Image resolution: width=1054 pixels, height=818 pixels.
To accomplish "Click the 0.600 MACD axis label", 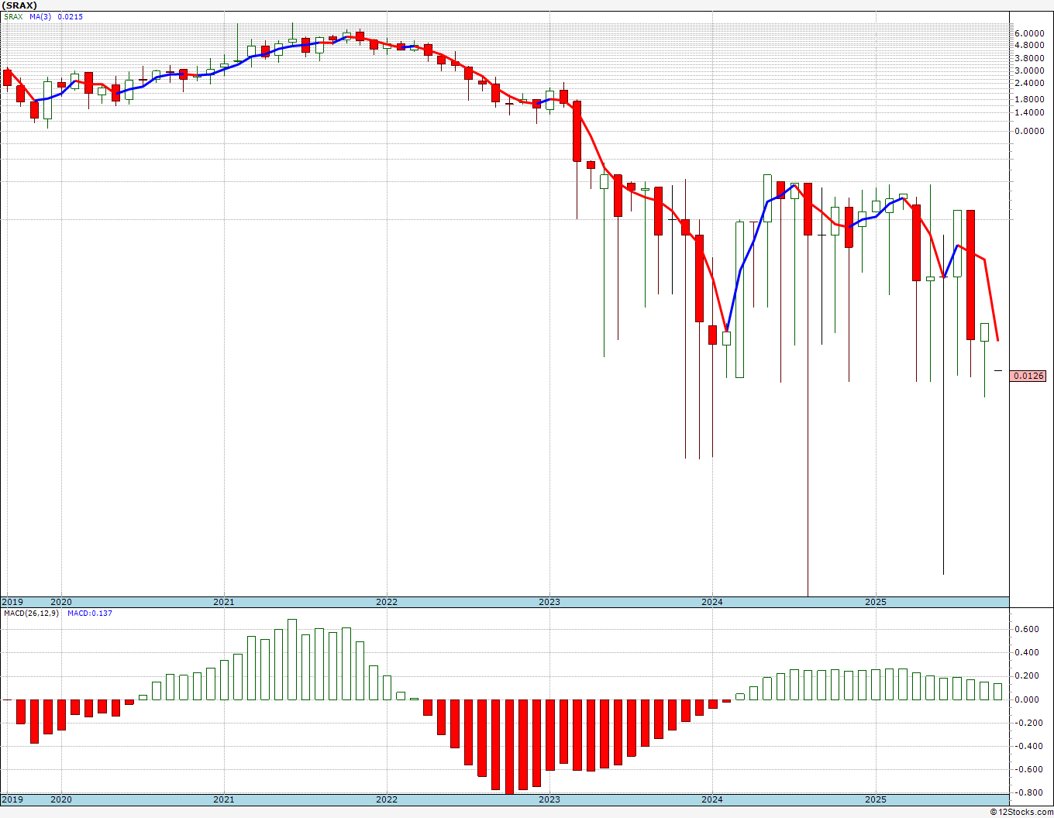I will pos(1026,629).
